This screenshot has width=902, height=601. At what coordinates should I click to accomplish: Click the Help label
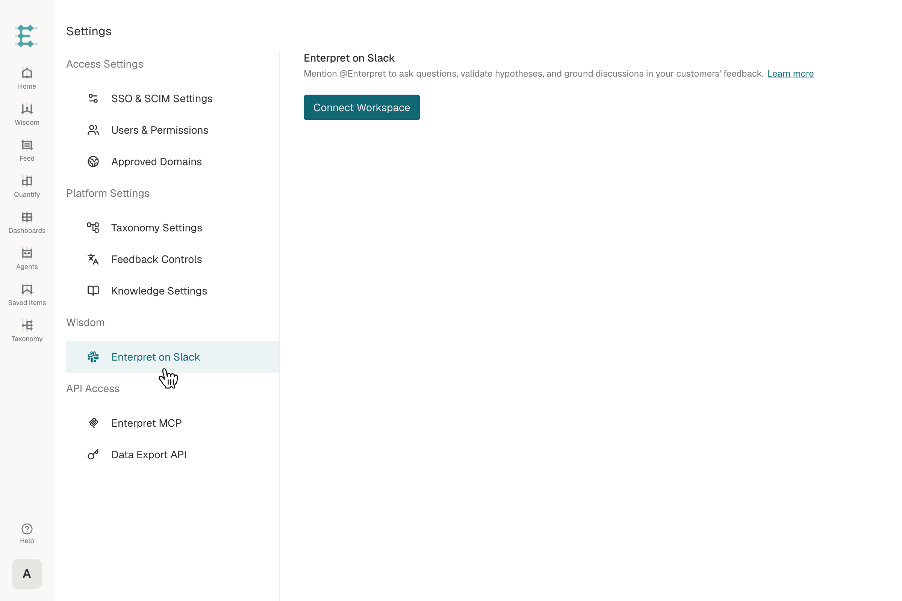(x=27, y=541)
